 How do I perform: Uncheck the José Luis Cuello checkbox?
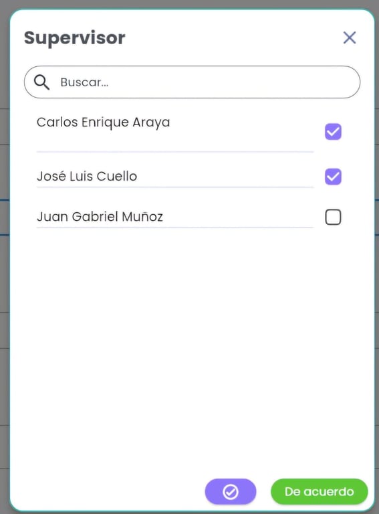coord(333,177)
